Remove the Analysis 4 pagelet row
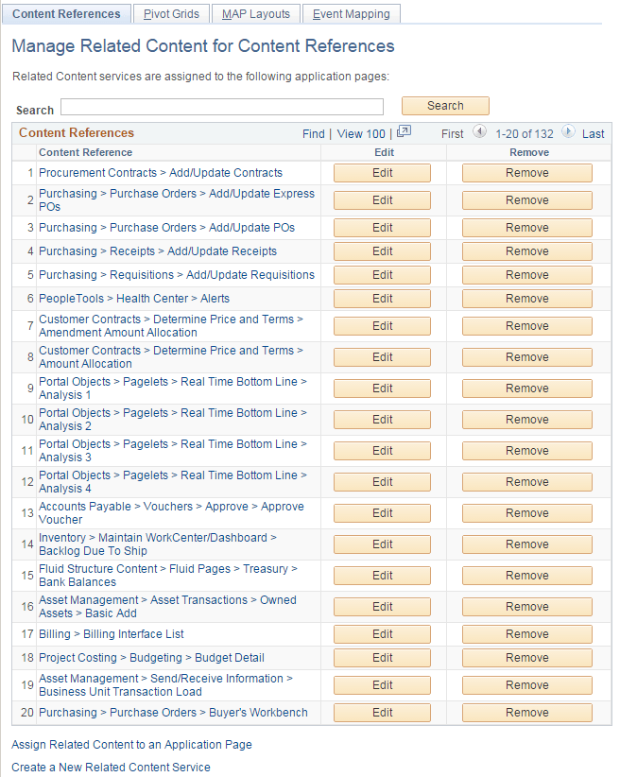 click(526, 482)
